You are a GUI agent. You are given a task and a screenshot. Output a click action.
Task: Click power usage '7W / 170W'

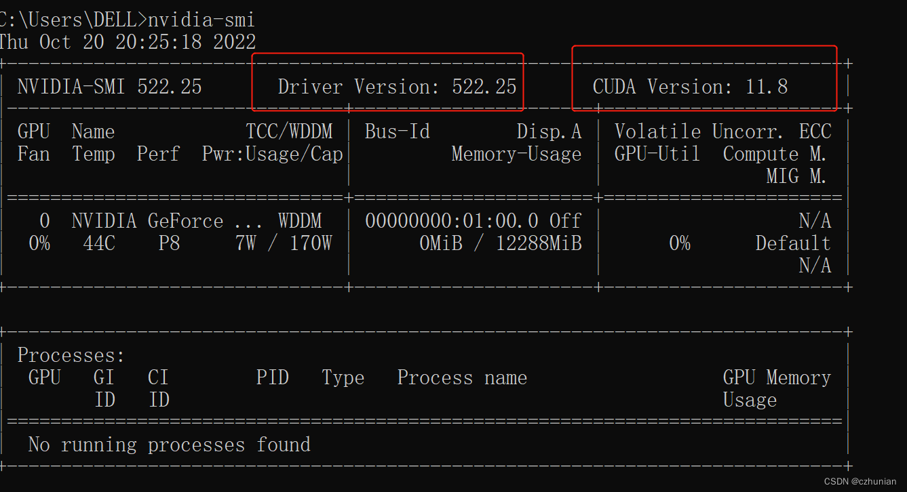[x=284, y=243]
